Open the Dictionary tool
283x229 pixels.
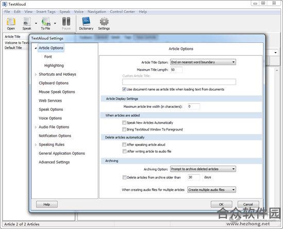click(86, 24)
